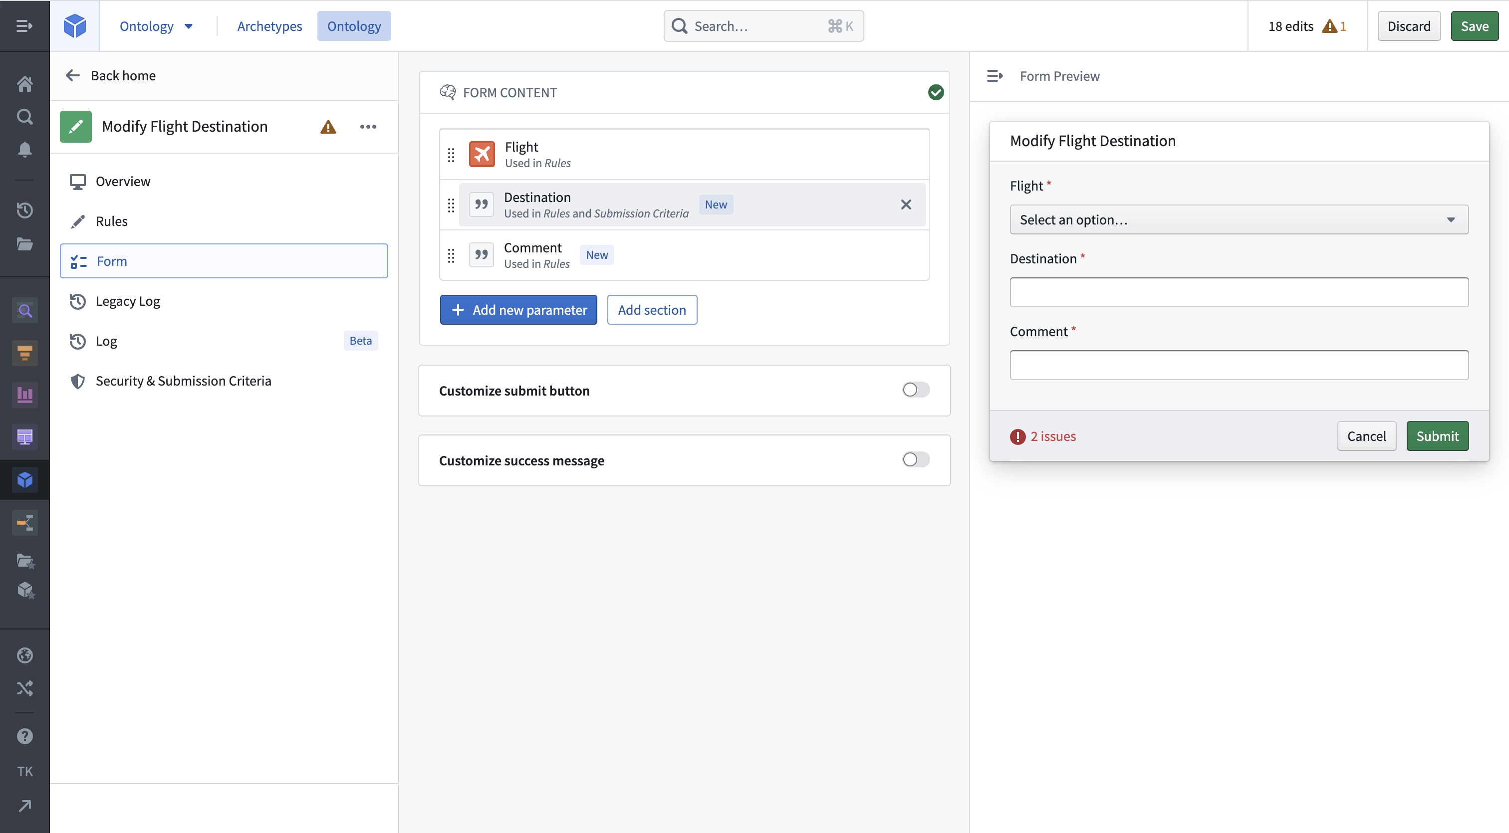
Task: Toggle Customize submit button switch
Action: click(x=916, y=390)
